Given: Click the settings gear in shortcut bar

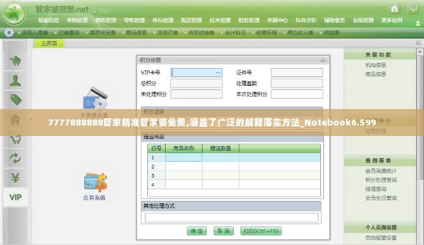Looking at the screenshot, I should (9, 32).
